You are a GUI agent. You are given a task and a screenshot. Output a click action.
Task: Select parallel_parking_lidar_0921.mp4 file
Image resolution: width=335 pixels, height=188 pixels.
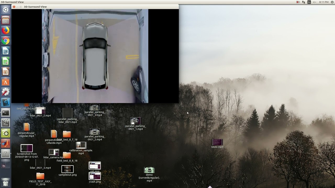tap(68, 116)
